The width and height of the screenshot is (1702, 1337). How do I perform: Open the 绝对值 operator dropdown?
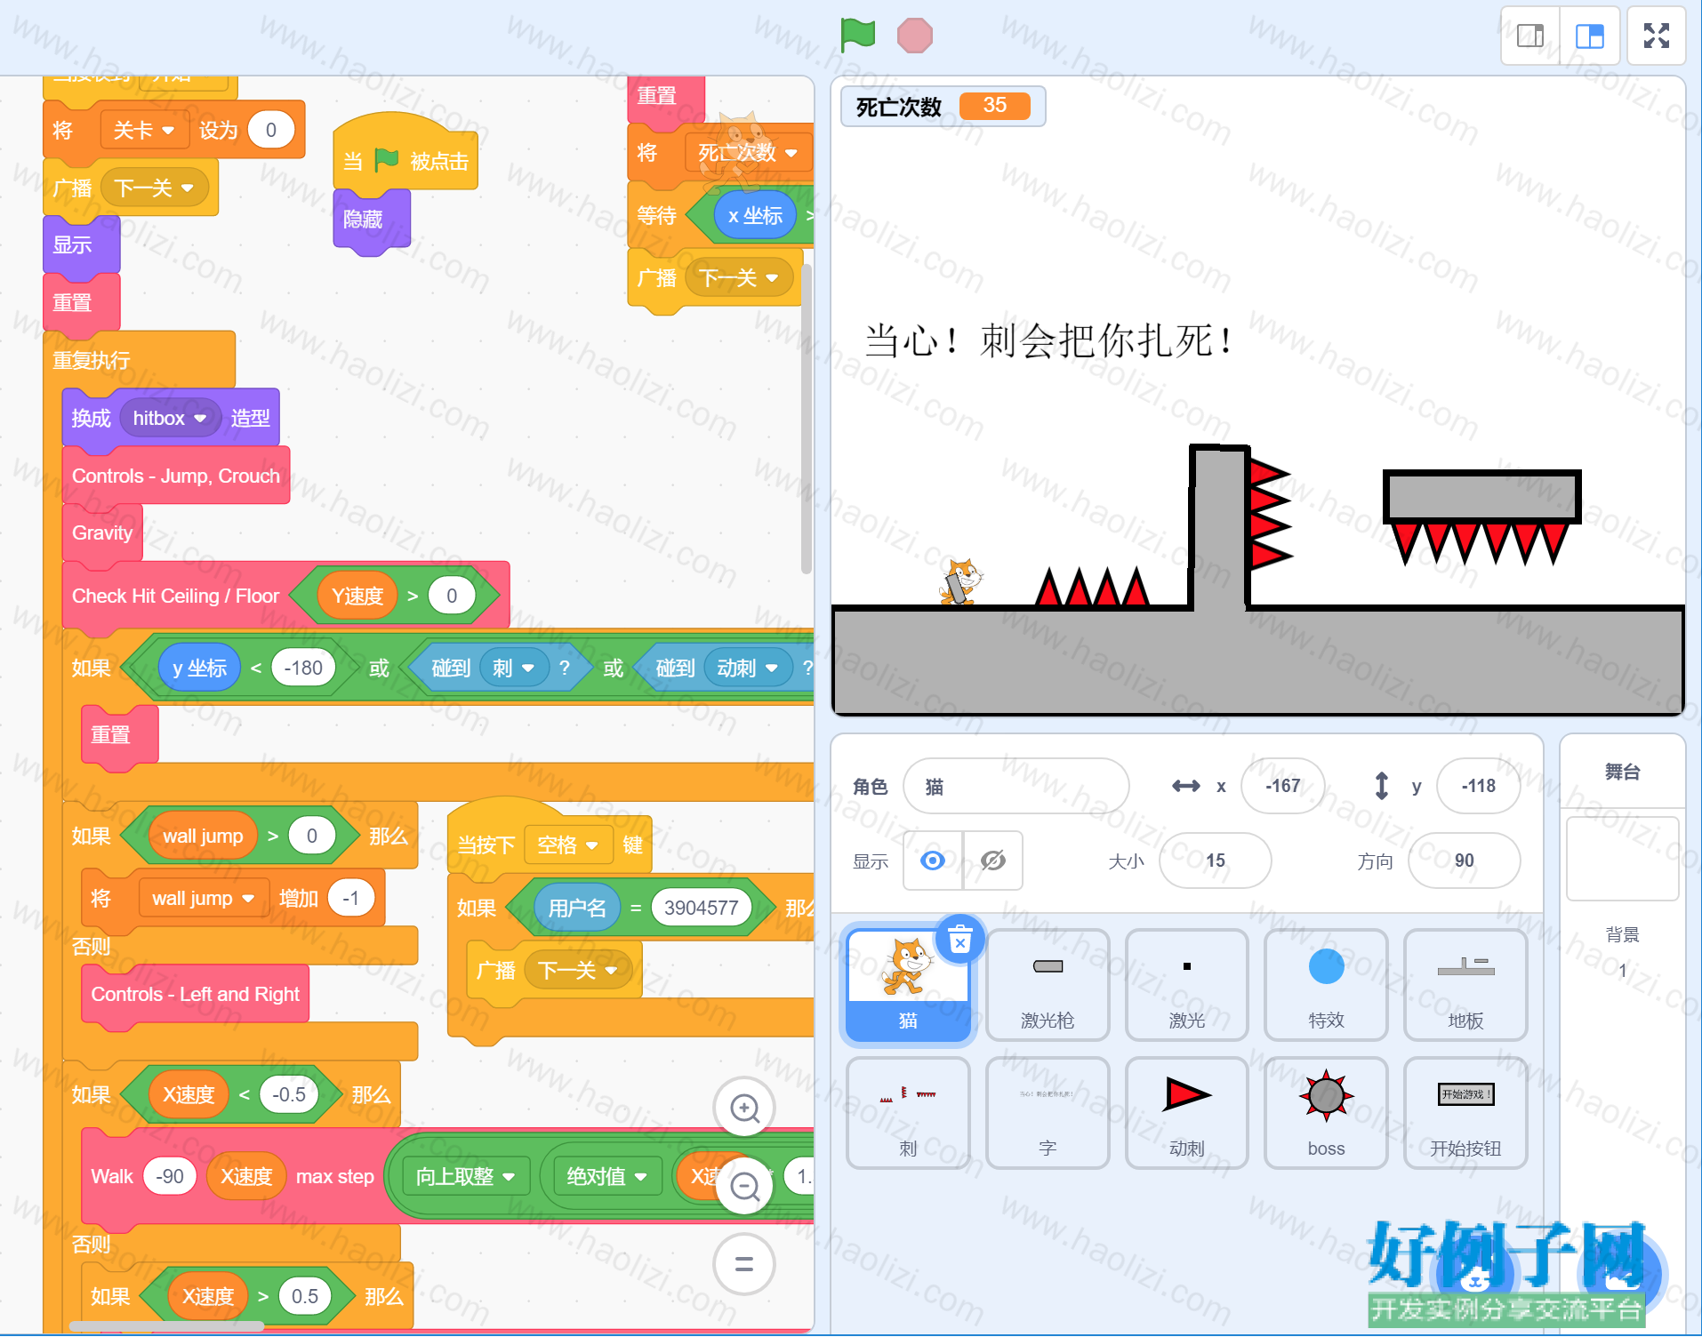tap(606, 1176)
